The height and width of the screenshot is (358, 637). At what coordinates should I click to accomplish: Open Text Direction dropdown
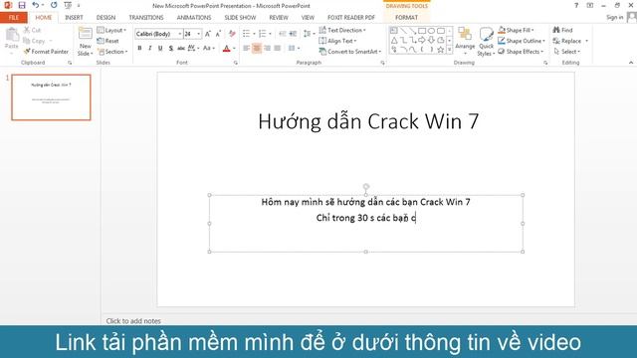342,30
